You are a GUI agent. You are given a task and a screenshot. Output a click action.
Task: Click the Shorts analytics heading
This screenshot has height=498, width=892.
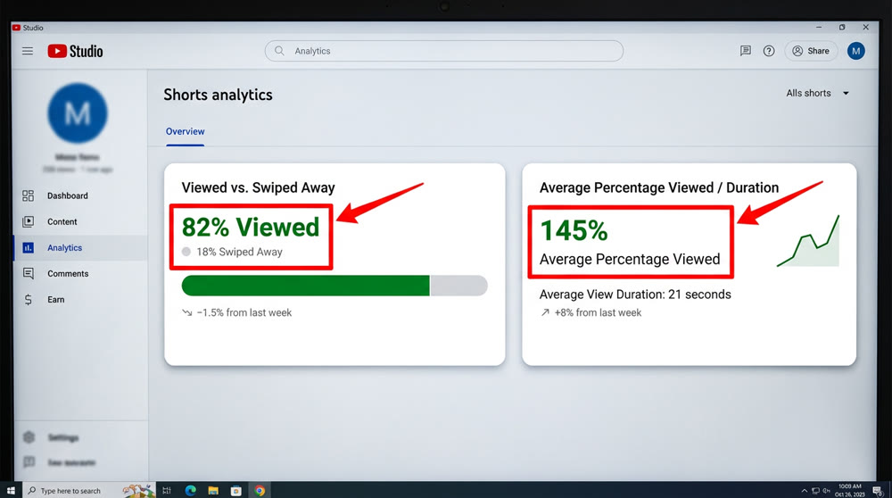[218, 95]
